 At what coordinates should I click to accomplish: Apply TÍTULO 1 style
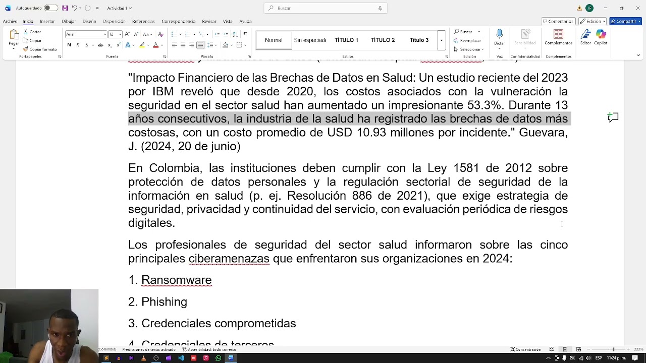(346, 40)
